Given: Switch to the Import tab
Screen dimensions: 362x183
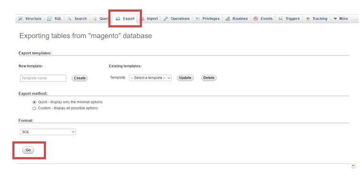Looking at the screenshot, I should tap(149, 19).
